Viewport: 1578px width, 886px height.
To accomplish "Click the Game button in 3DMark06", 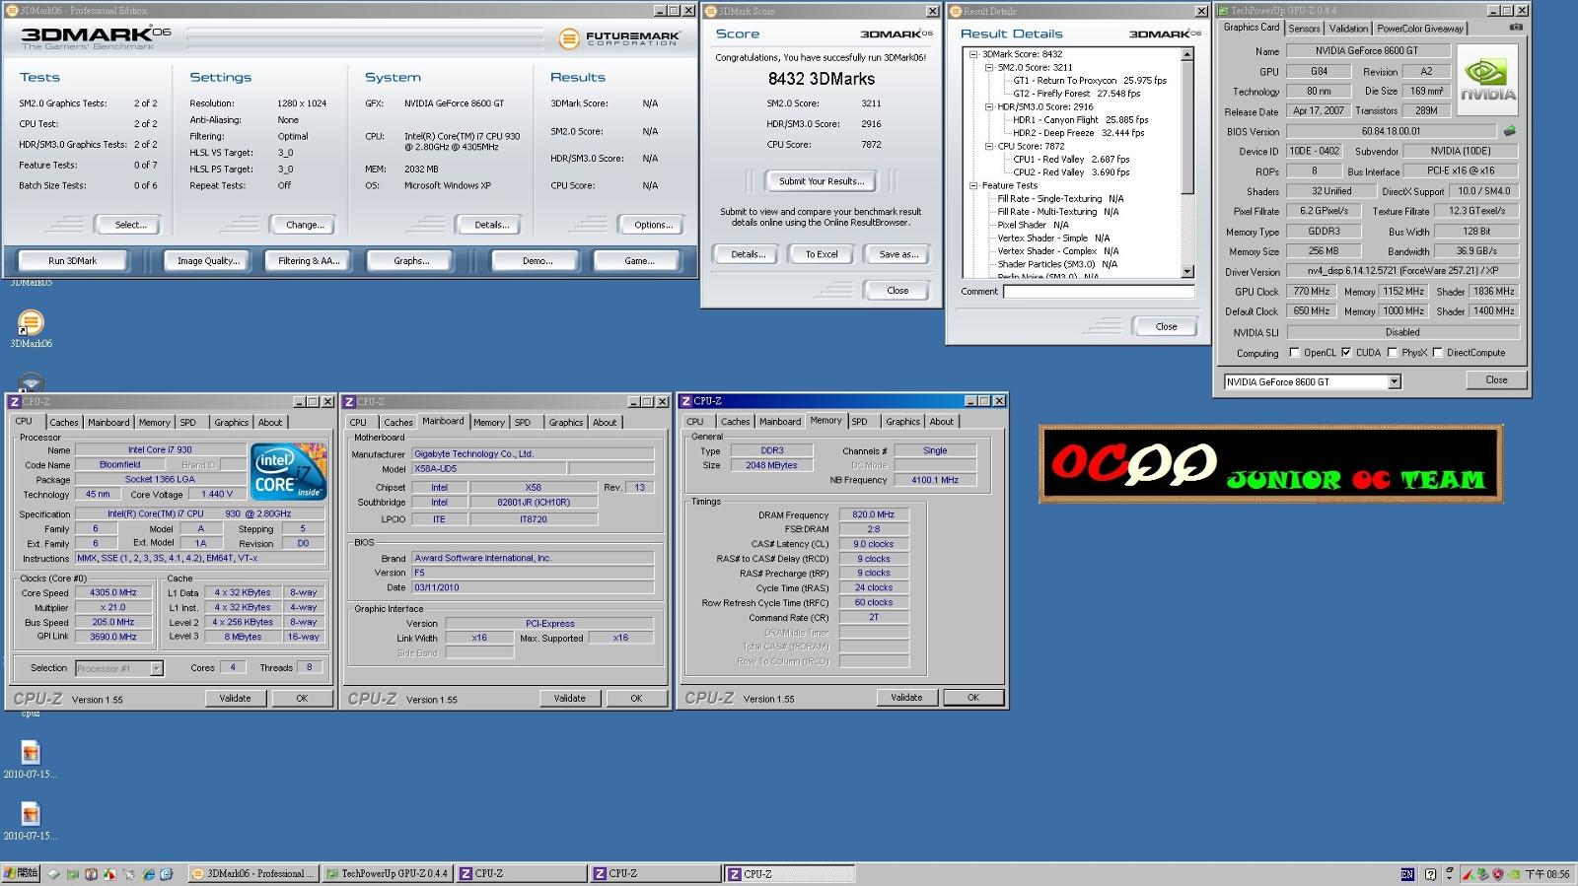I will coord(639,260).
